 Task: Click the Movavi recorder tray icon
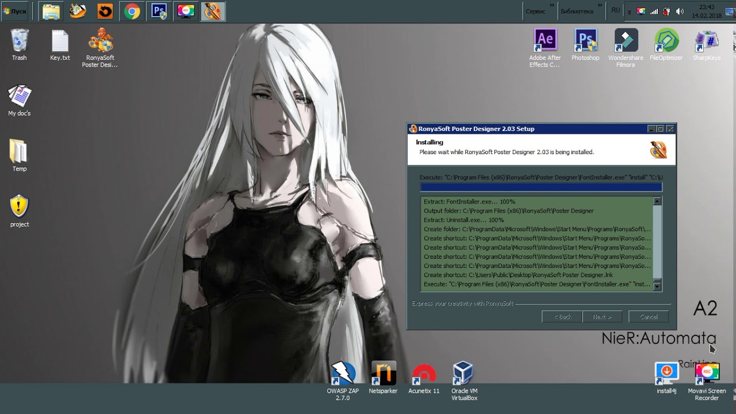coord(641,11)
